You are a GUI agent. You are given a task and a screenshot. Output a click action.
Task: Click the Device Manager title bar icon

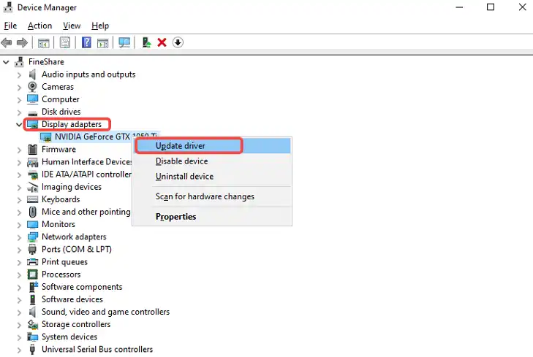coord(8,7)
